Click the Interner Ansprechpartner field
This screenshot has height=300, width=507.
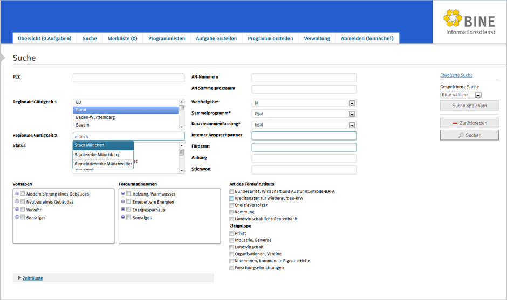click(304, 136)
